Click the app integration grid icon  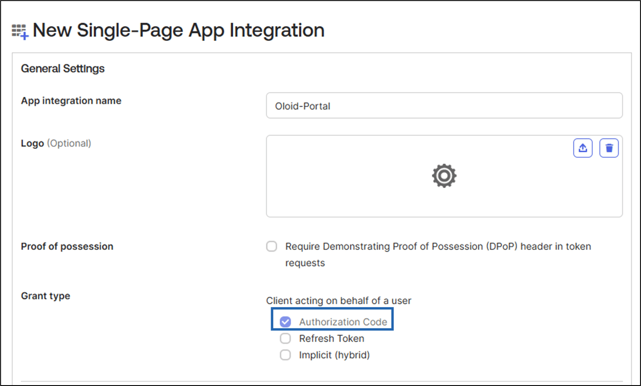click(x=20, y=32)
